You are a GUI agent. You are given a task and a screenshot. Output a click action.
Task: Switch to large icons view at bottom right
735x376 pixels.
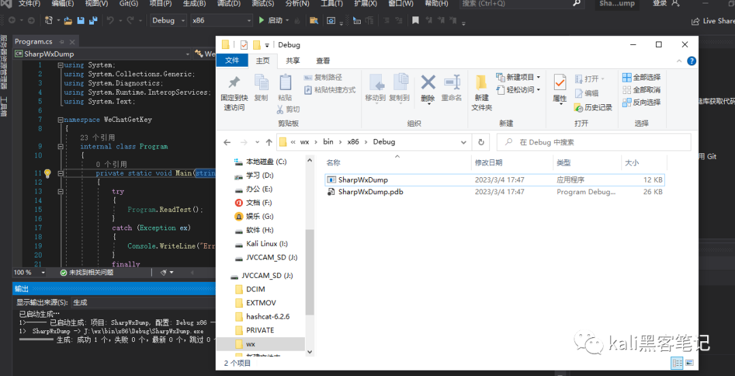[689, 362]
